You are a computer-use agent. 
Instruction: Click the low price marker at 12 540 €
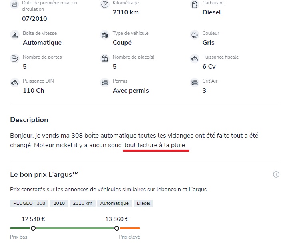click(x=33, y=228)
